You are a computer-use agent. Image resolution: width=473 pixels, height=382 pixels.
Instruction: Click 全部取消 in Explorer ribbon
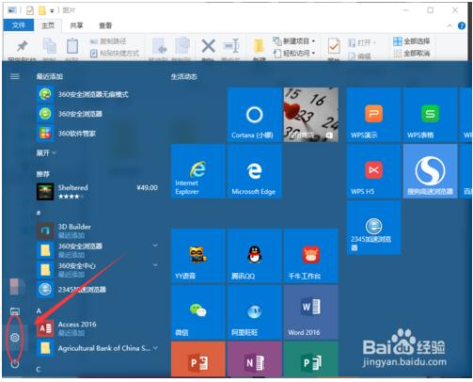(x=411, y=53)
